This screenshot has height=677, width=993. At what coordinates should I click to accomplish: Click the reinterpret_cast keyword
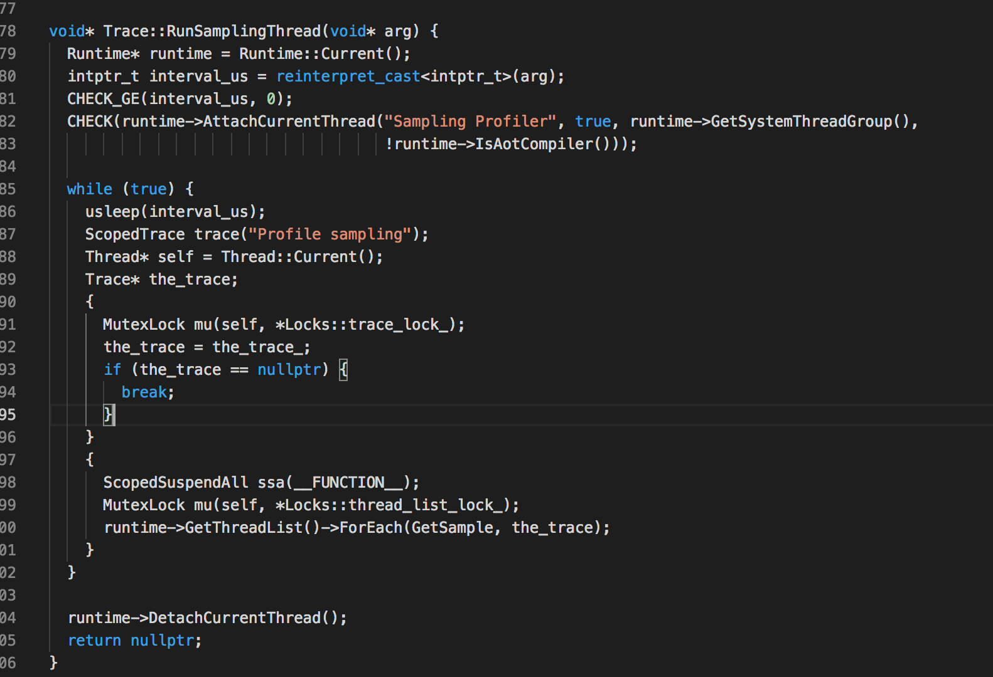348,76
